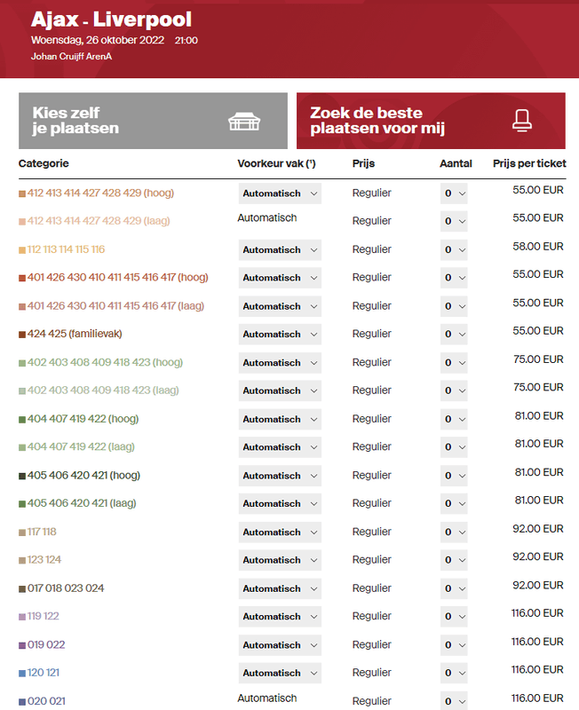Open Aantal dropdown for 402 403 (laag)
Image resolution: width=579 pixels, height=710 pixels.
coord(454,390)
